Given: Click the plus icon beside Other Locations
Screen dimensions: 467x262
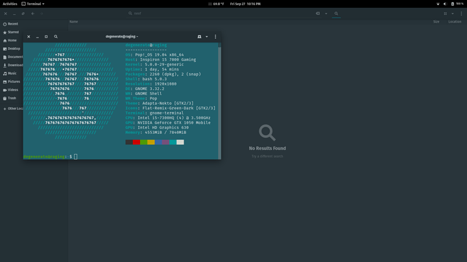Looking at the screenshot, I should click(5, 109).
